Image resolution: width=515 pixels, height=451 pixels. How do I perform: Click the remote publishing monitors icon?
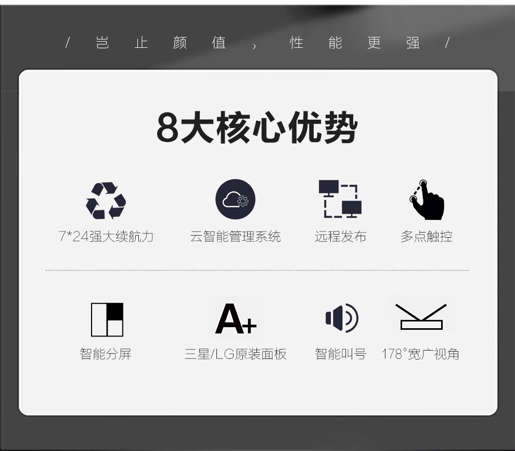pos(340,199)
